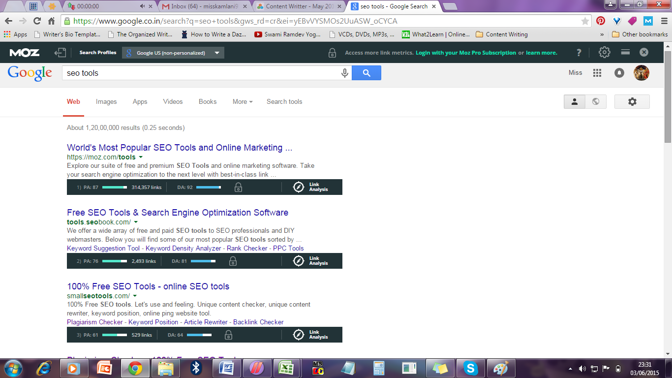This screenshot has height=378, width=672.
Task: Select the Apps search tab
Action: 140,101
